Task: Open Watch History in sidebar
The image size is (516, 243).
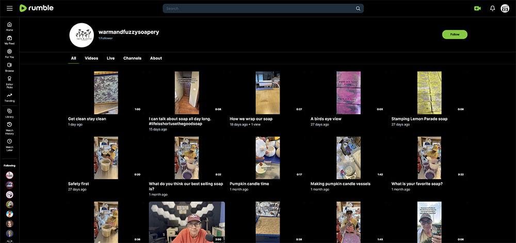Action: click(9, 128)
